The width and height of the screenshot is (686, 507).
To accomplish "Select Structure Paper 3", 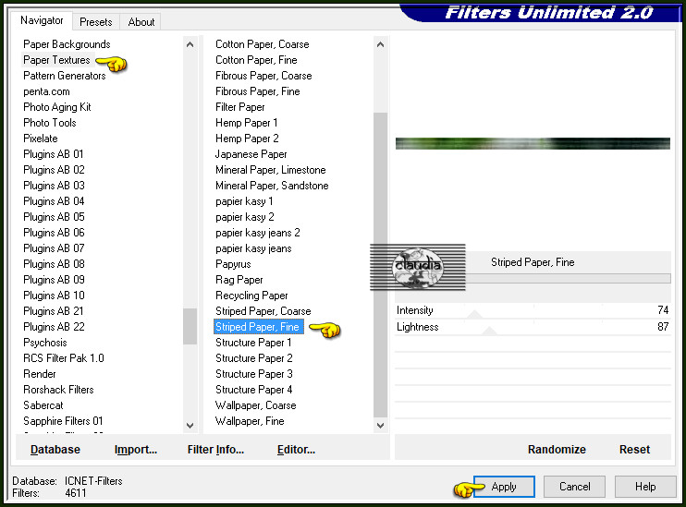I will point(253,374).
